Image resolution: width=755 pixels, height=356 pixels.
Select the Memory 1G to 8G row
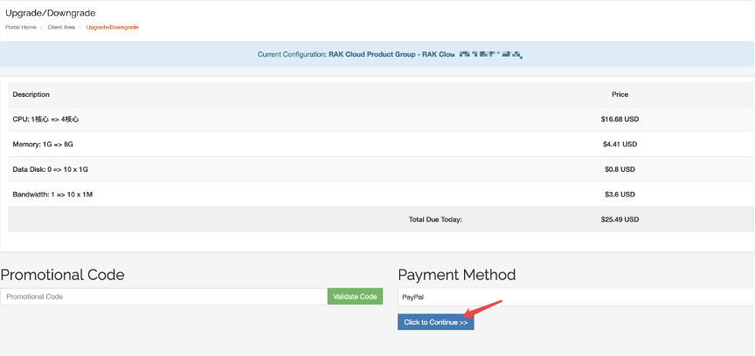(x=49, y=144)
